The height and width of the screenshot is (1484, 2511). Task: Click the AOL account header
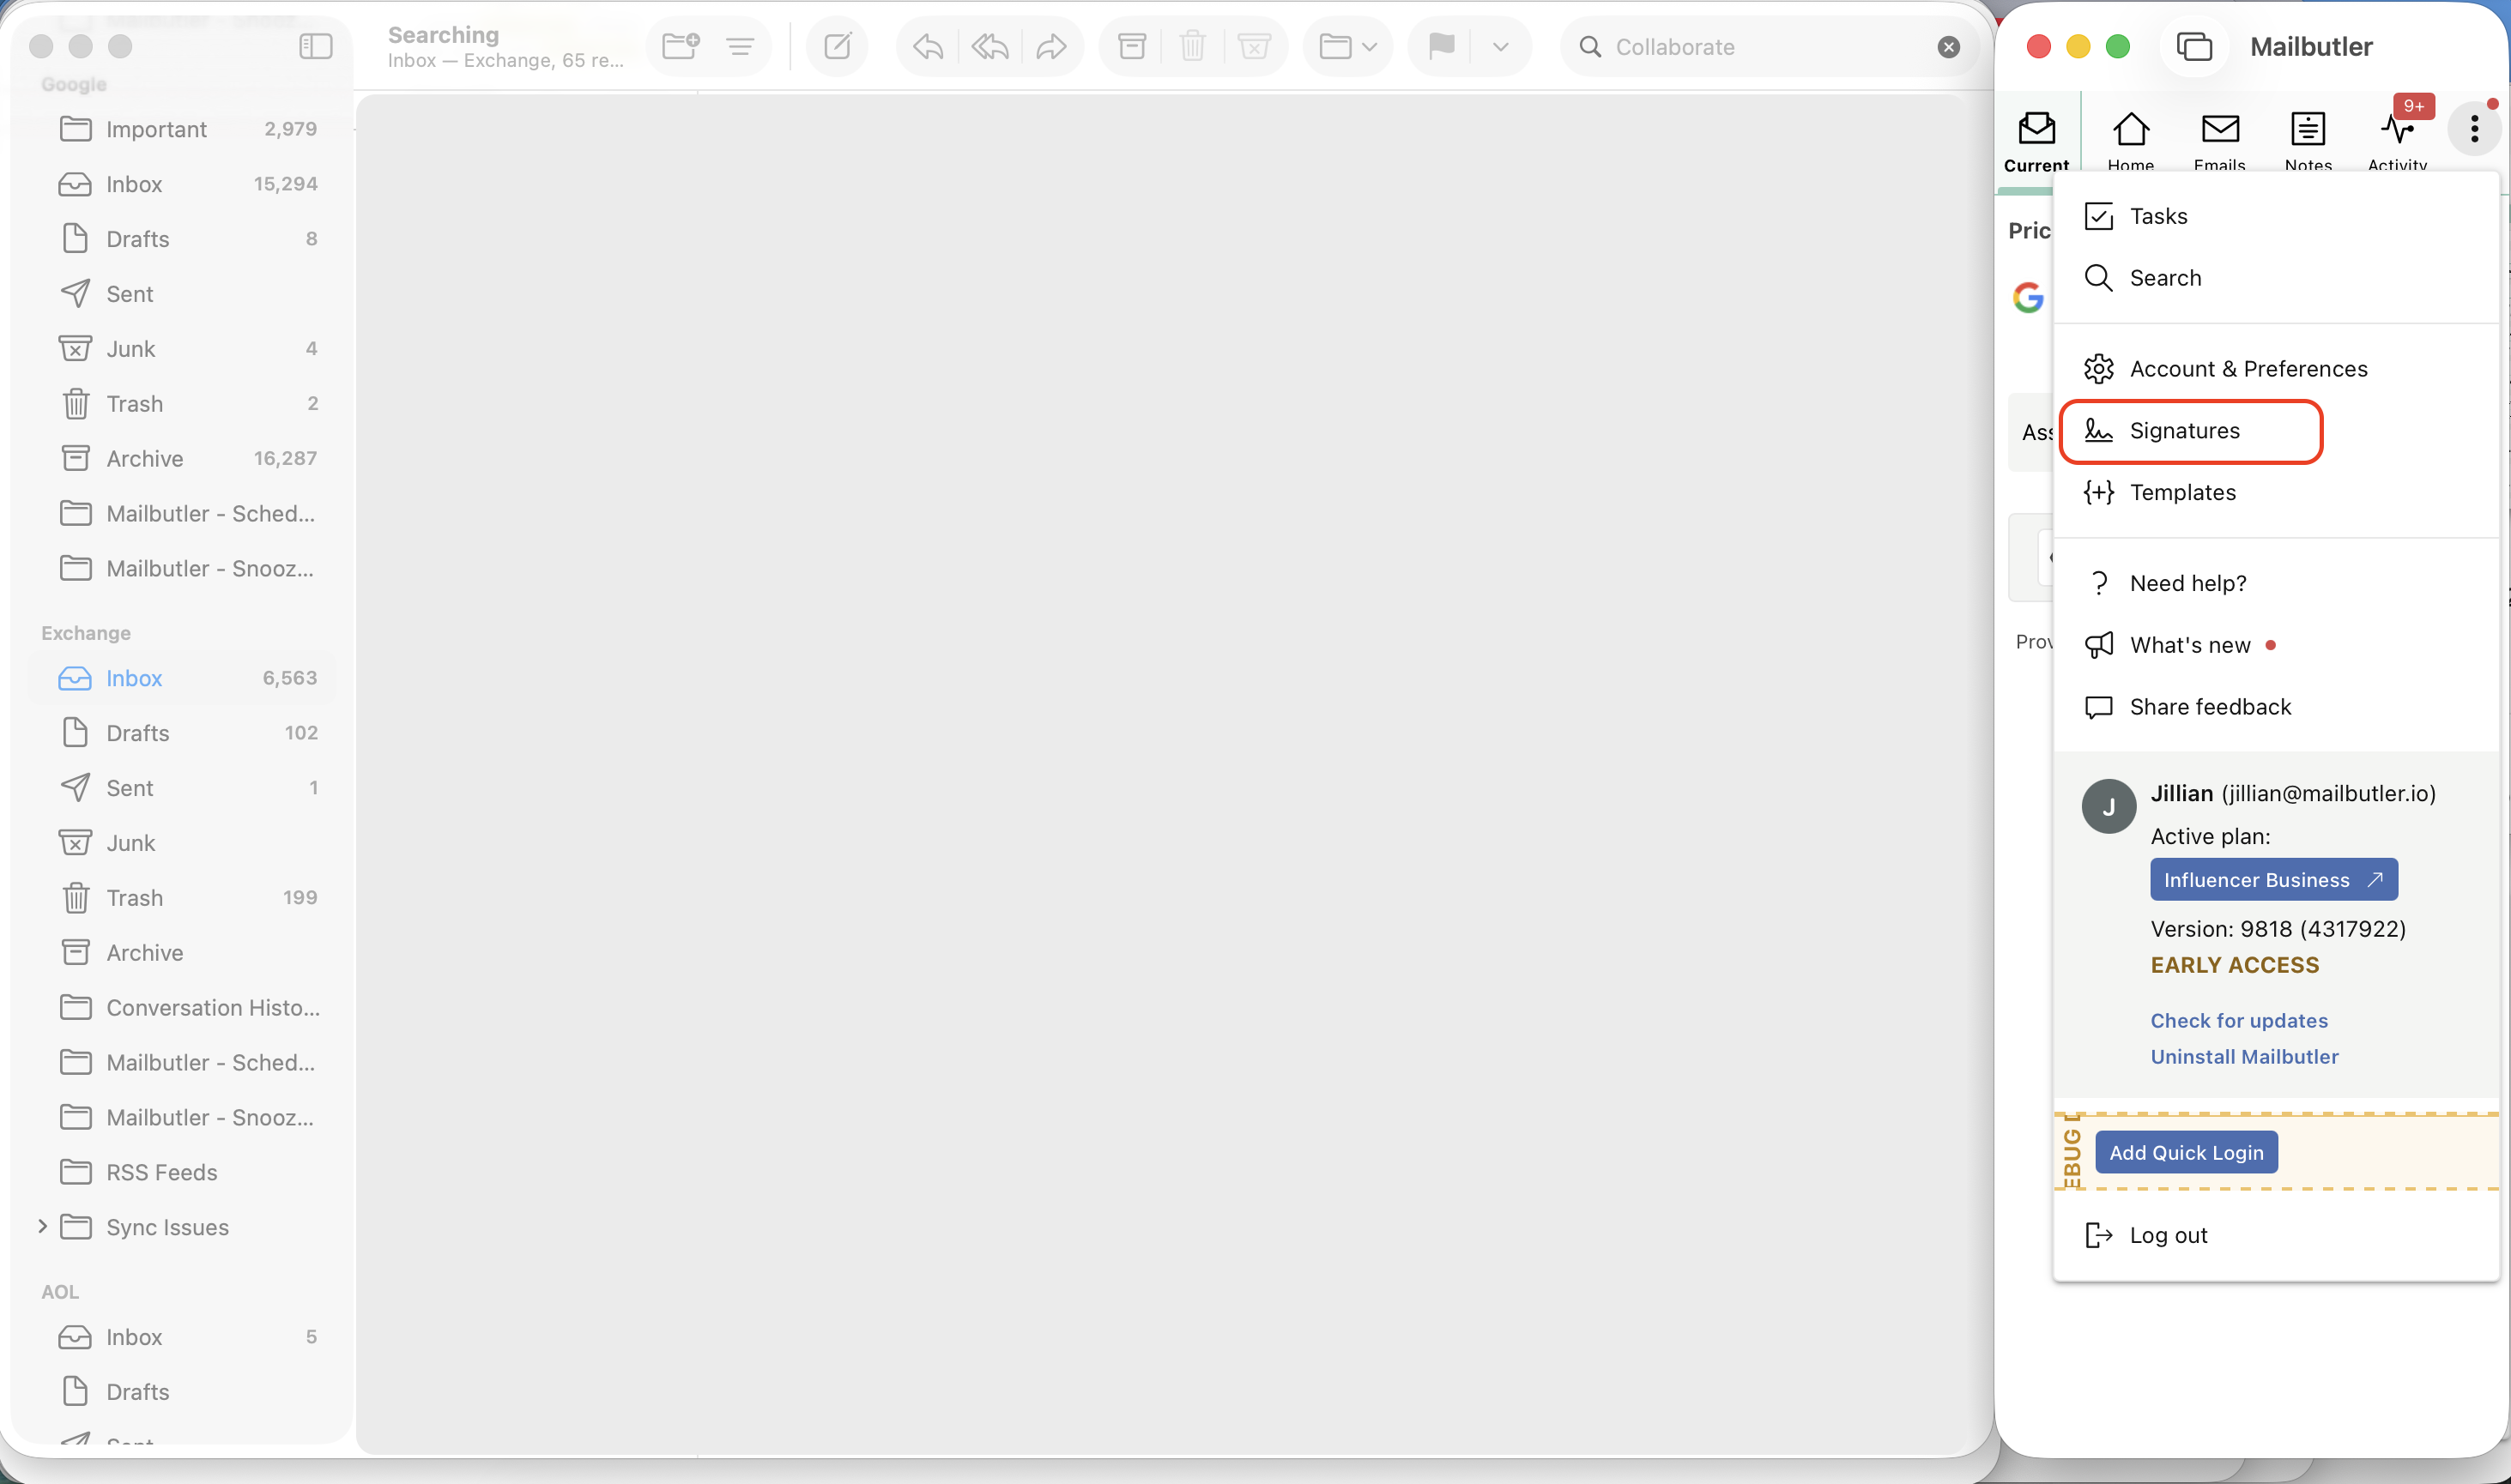point(60,1292)
